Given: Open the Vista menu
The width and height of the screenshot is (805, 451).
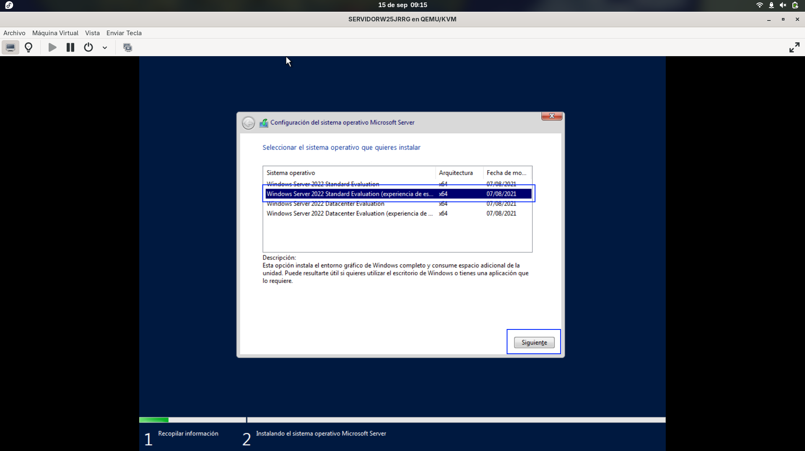Looking at the screenshot, I should coord(92,33).
